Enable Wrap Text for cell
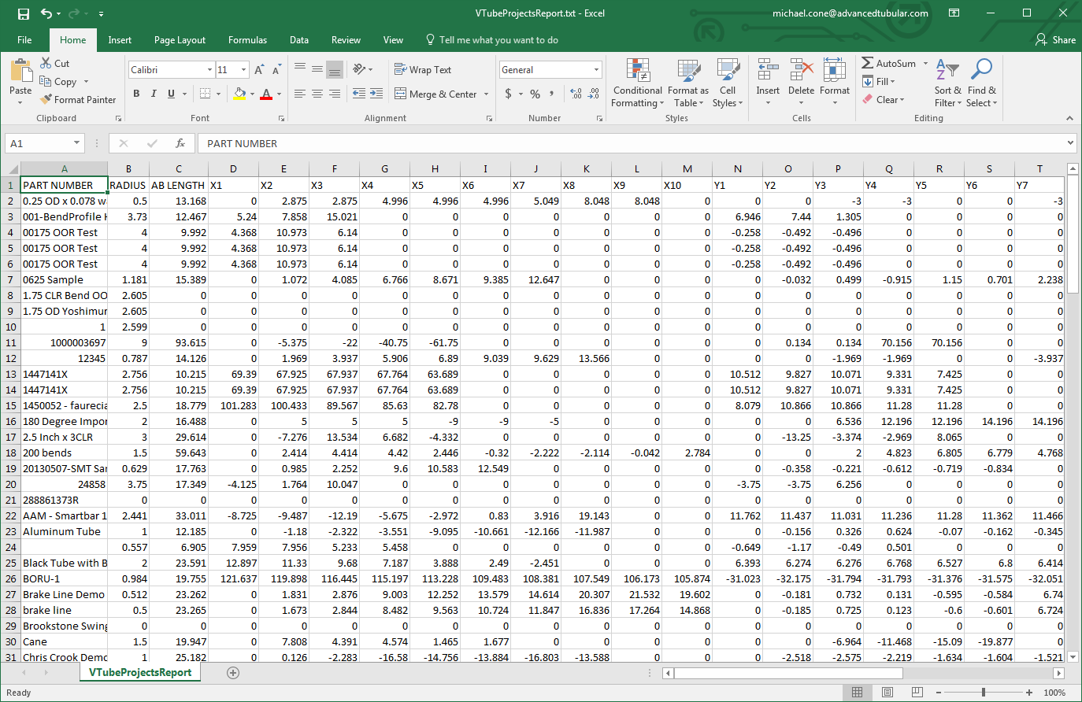Screen dimensions: 1082x702 click(x=423, y=69)
